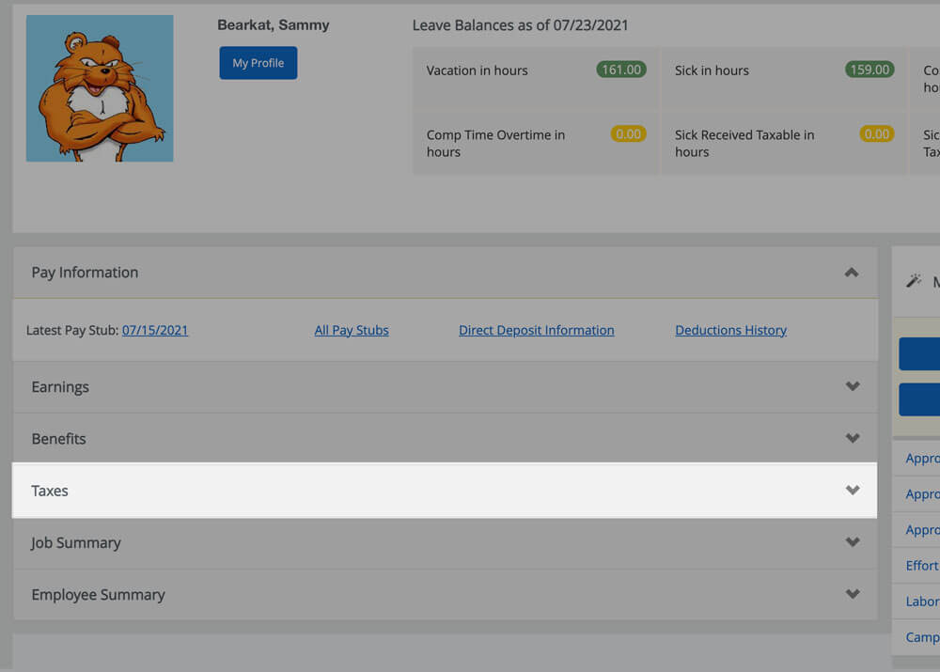Click the My Activity wand icon
This screenshot has width=940, height=672.
913,280
